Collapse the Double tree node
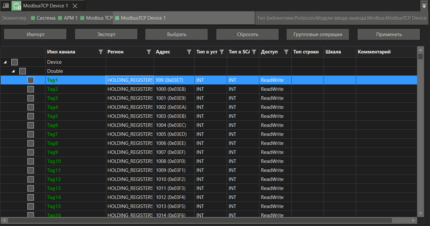 [x=13, y=71]
